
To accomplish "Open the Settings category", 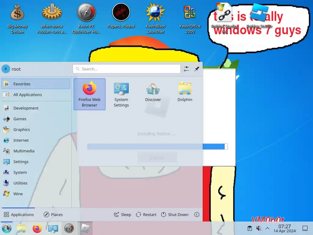I will click(36, 162).
